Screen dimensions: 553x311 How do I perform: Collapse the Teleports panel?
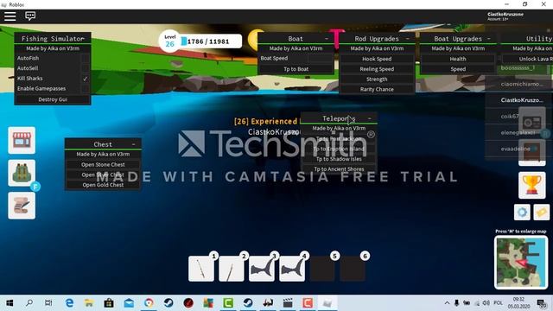(x=369, y=118)
